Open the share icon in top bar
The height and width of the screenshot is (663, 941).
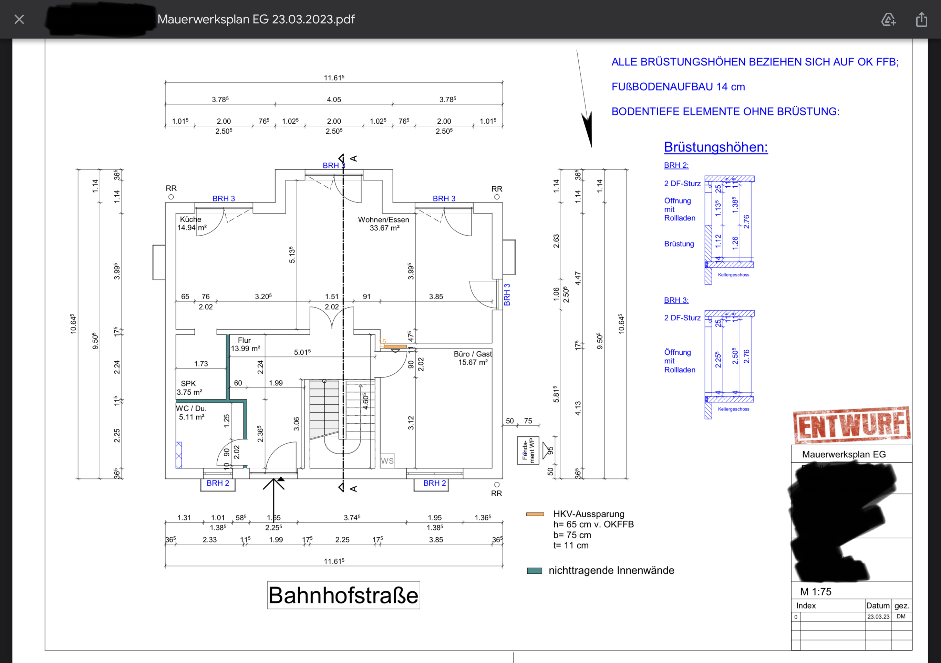pos(922,19)
